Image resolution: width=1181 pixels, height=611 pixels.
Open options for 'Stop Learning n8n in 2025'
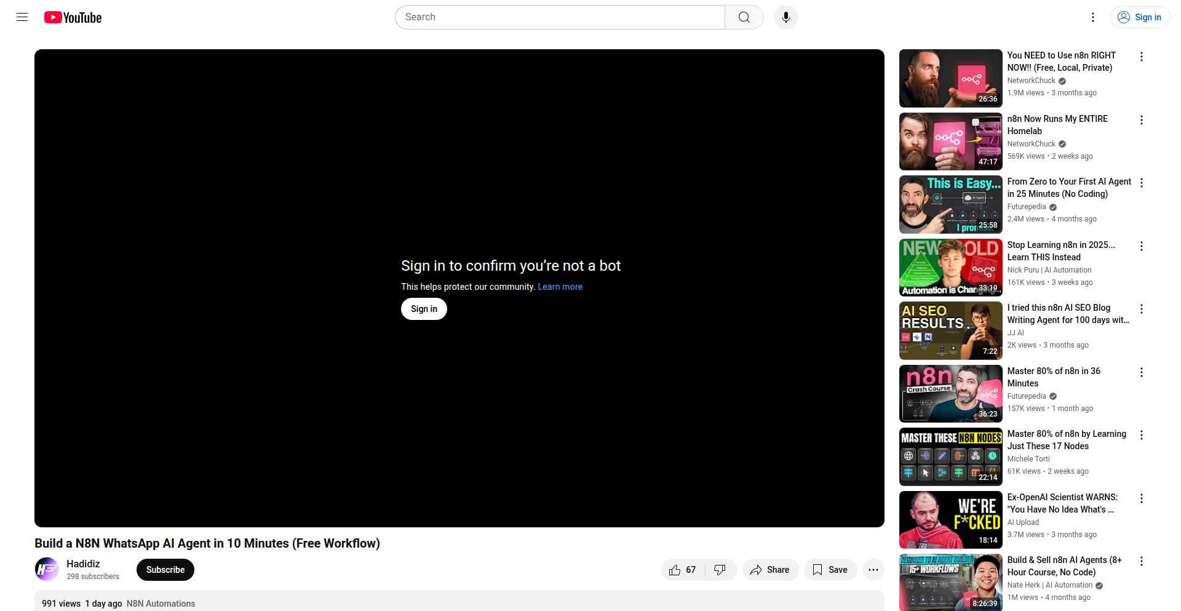coord(1141,246)
